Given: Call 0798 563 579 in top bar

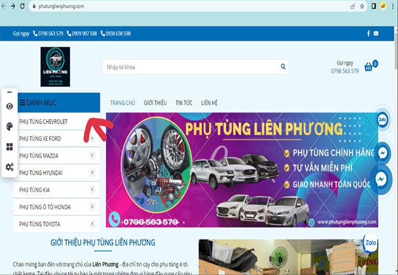Looking at the screenshot, I should (48, 34).
